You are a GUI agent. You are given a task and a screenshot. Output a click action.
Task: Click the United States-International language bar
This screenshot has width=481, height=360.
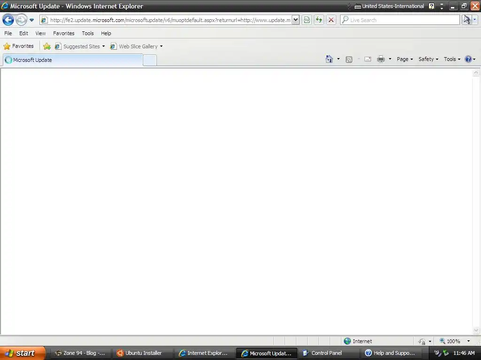tap(389, 6)
